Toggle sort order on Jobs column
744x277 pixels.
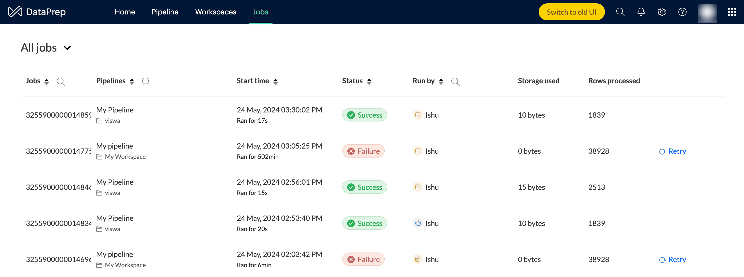(47, 82)
